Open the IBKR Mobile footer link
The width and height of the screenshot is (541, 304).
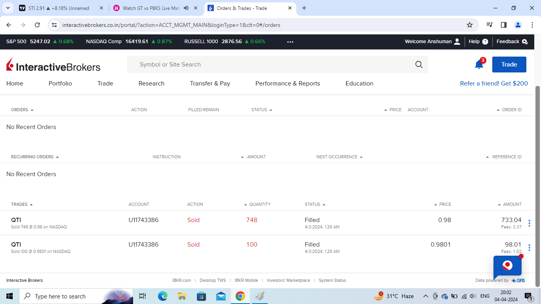pos(246,280)
